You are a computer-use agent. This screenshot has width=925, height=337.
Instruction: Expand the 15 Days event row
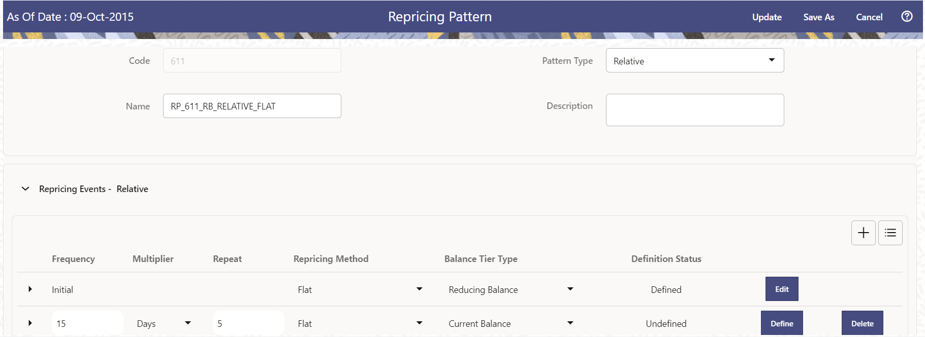[30, 323]
